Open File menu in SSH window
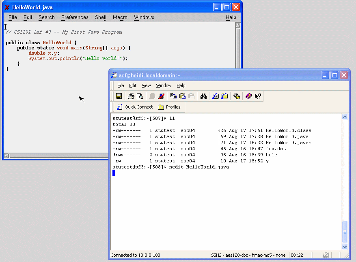The width and height of the screenshot is (356, 262). pyautogui.click(x=121, y=85)
